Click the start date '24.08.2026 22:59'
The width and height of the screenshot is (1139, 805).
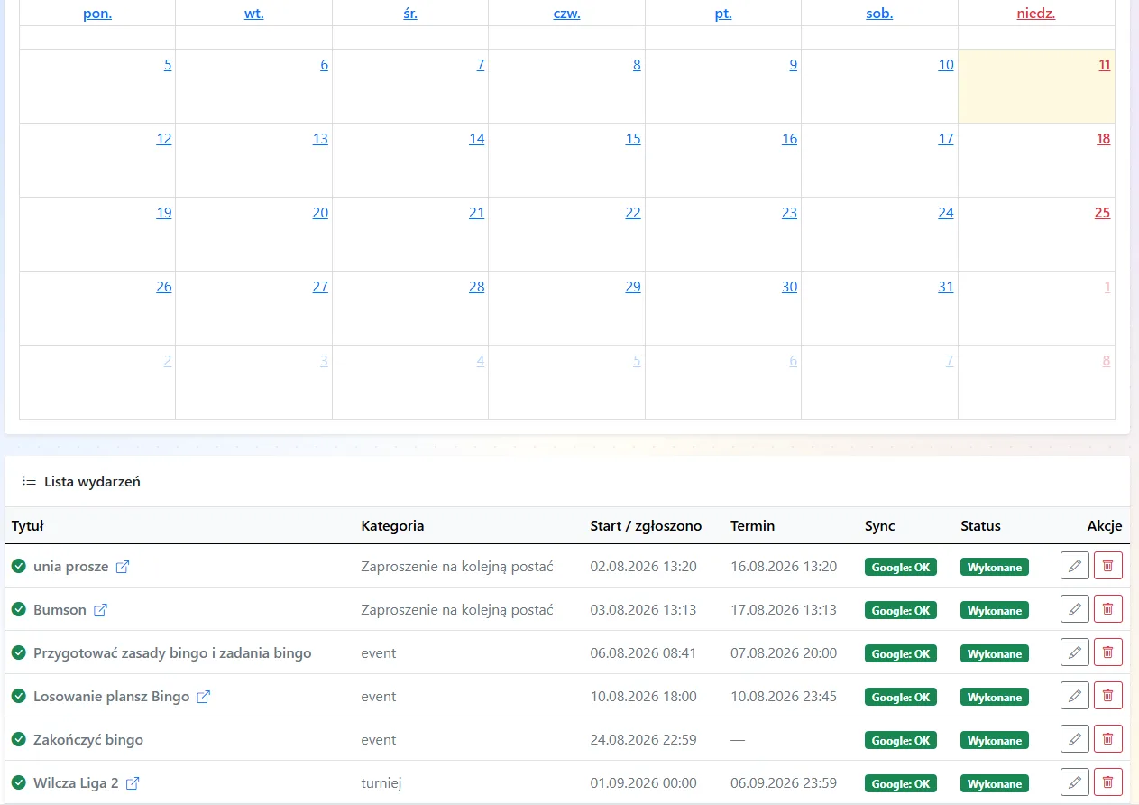643,740
